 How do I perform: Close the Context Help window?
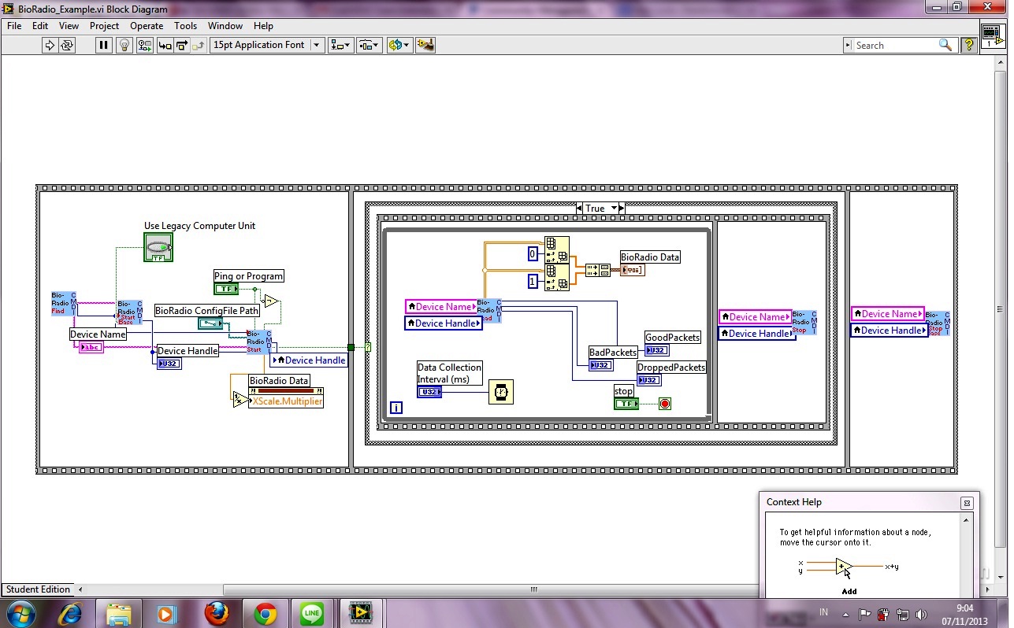(967, 503)
